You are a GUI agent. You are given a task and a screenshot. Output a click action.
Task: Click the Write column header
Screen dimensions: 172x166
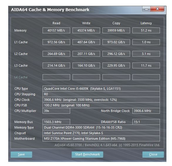pyautogui.click(x=86, y=23)
